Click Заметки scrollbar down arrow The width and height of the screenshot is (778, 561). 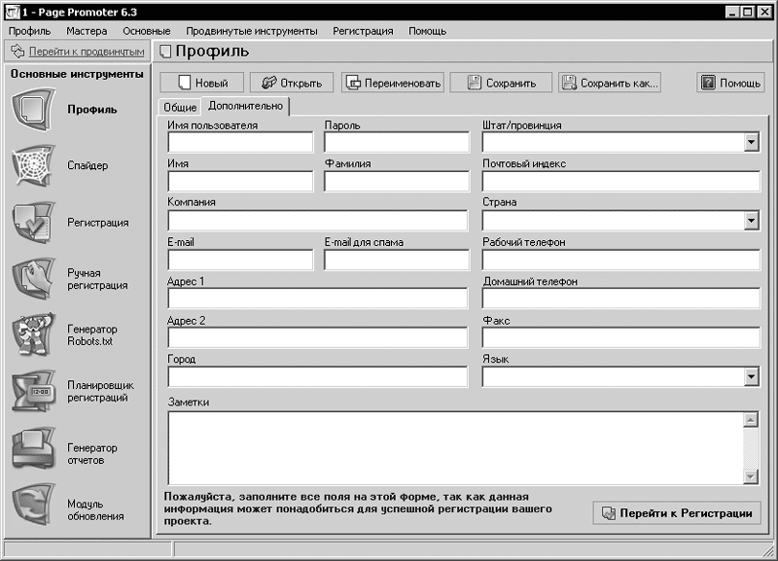tap(751, 476)
